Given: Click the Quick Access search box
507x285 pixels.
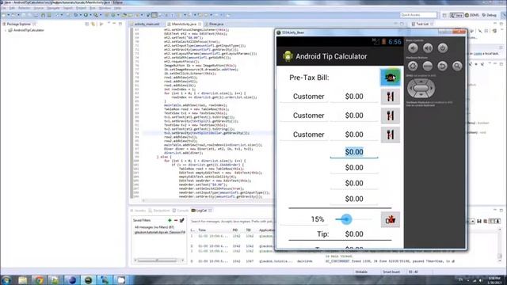Looking at the screenshot, I should point(418,15).
